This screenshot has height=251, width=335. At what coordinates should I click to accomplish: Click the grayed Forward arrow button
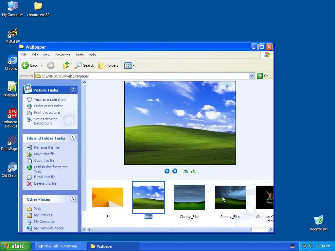[51, 65]
